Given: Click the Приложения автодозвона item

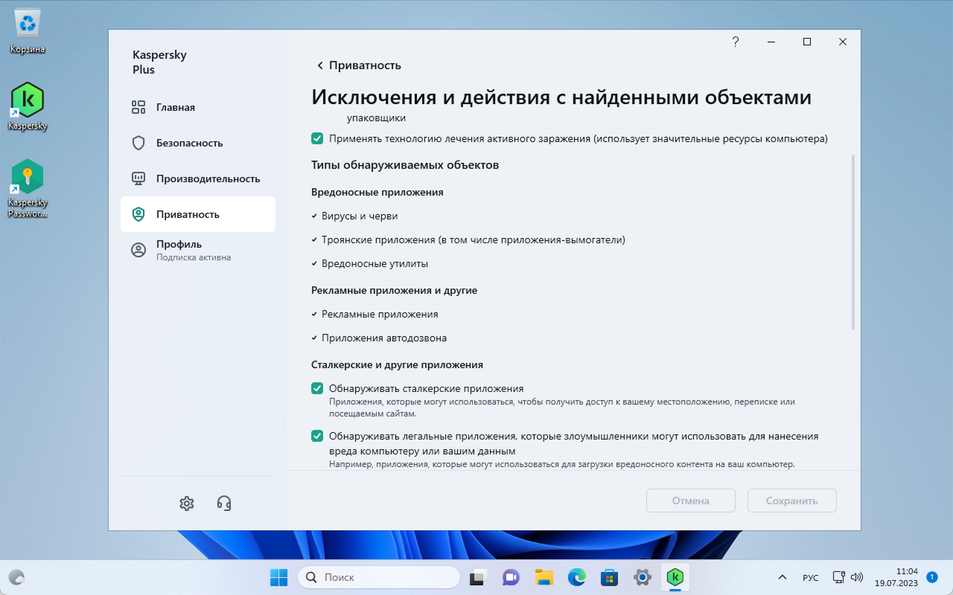Looking at the screenshot, I should point(384,338).
